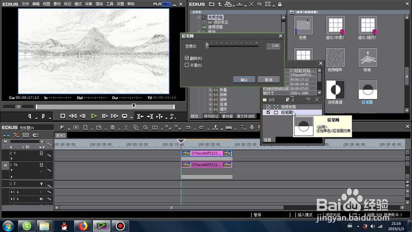This screenshot has height=232, width=412.
Task: Click the title T tool in timeline toolbar
Action: pos(242,128)
